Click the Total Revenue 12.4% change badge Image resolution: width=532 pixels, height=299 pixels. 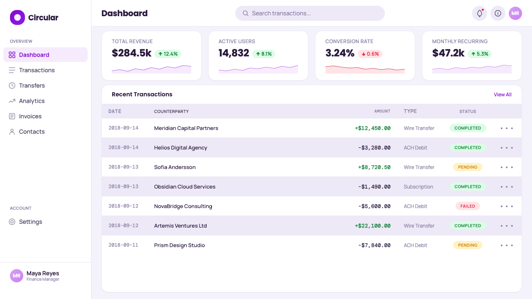pos(168,54)
